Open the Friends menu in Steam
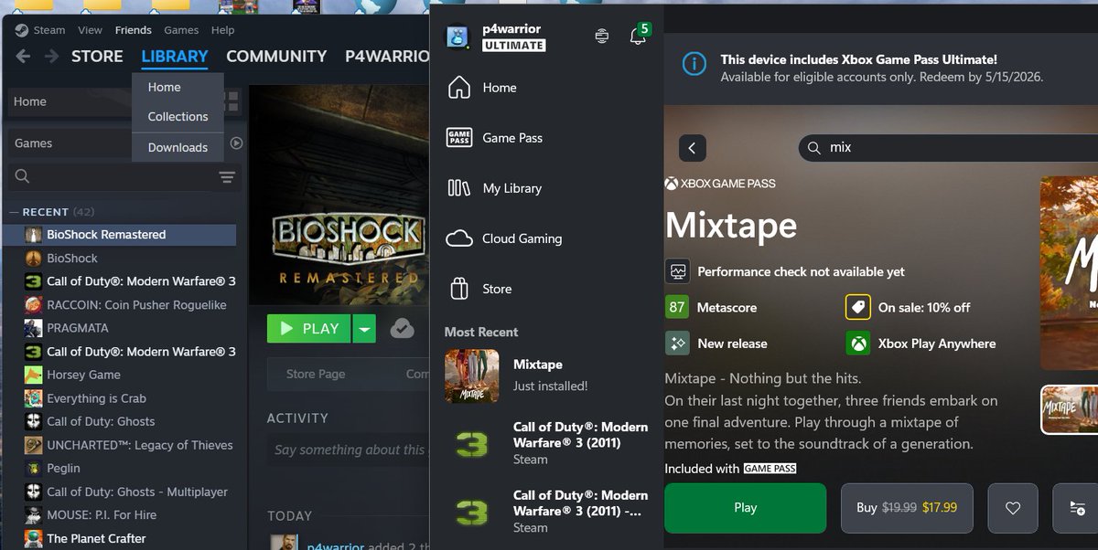The image size is (1098, 550). (x=134, y=30)
